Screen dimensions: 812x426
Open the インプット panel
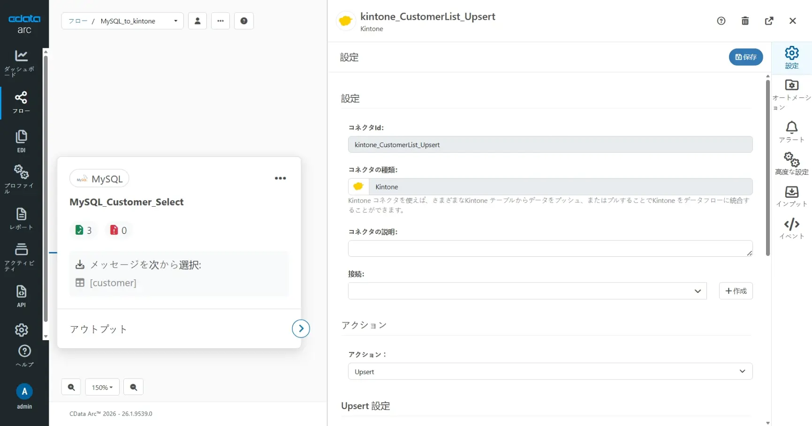791,196
